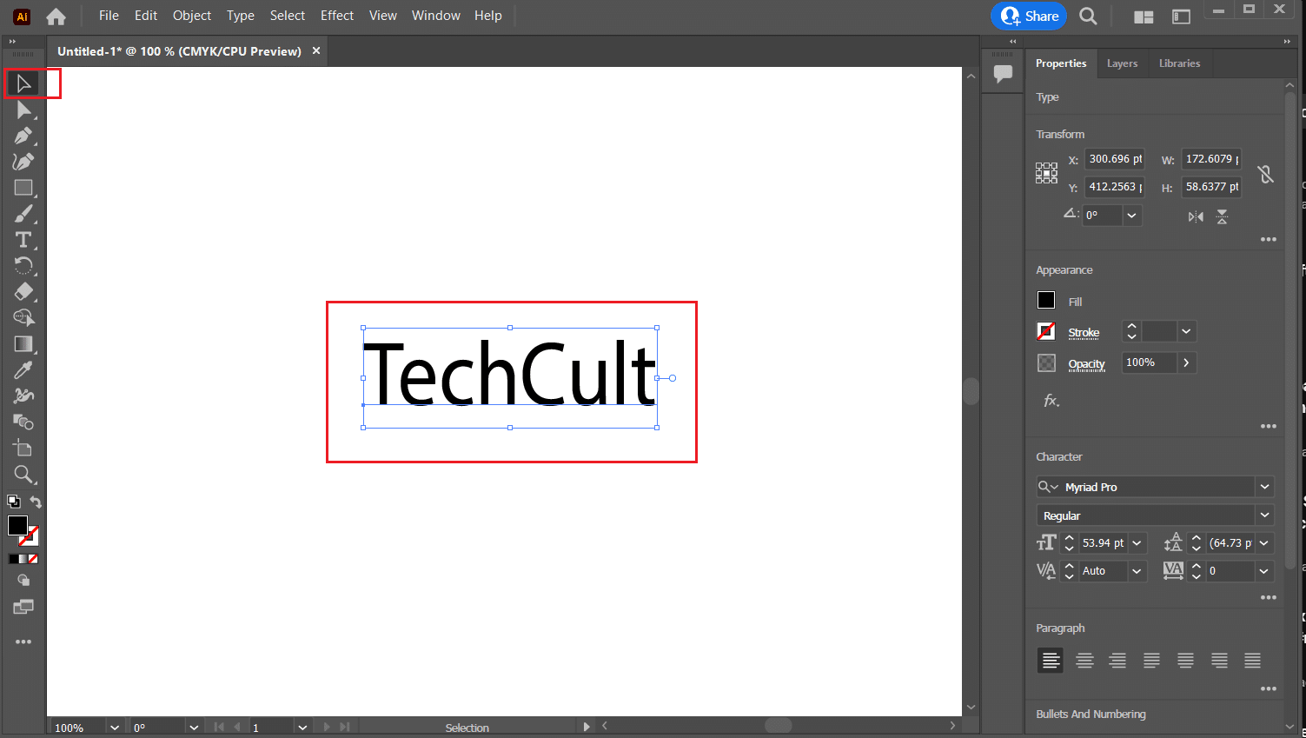Flip the object horizontally

[1196, 216]
